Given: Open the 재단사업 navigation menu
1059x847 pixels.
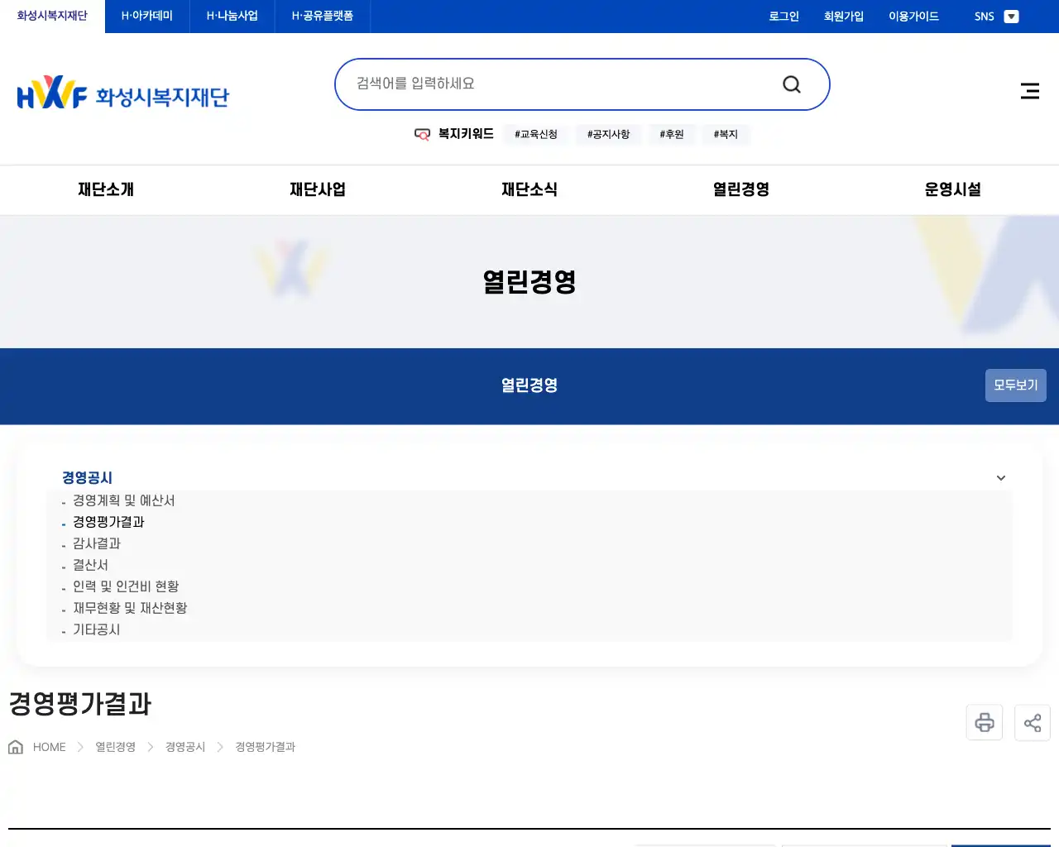Looking at the screenshot, I should tap(318, 189).
